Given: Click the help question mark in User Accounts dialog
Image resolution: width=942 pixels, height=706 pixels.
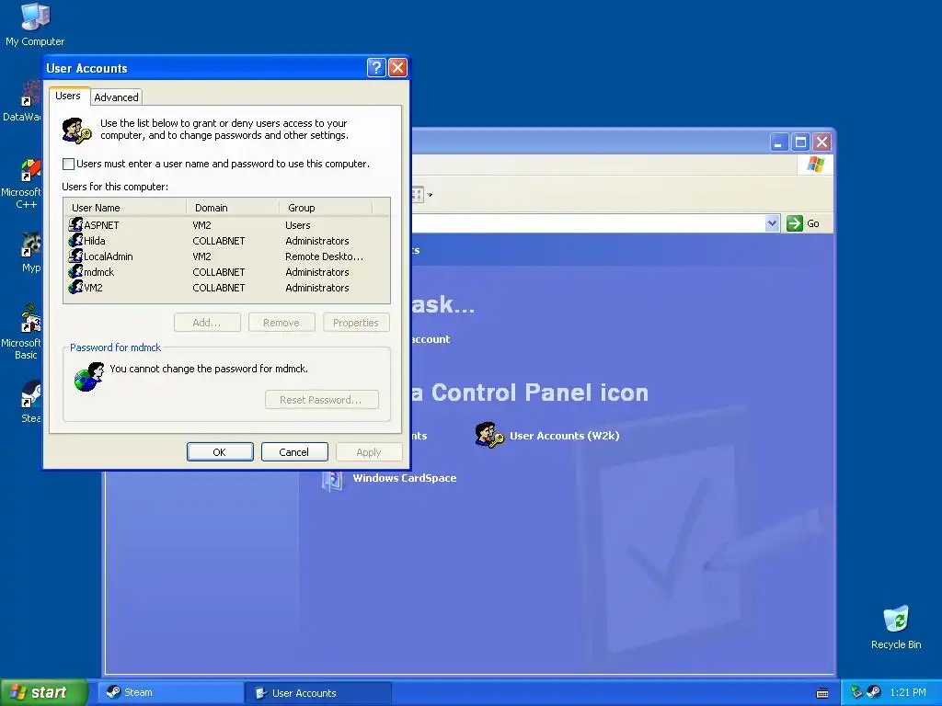Looking at the screenshot, I should (376, 67).
